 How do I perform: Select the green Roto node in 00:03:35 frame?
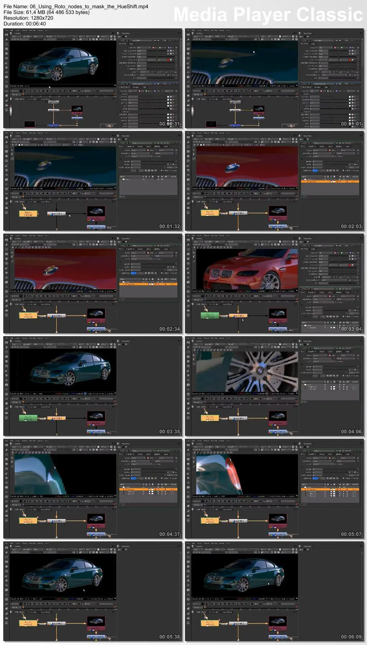[x=28, y=418]
